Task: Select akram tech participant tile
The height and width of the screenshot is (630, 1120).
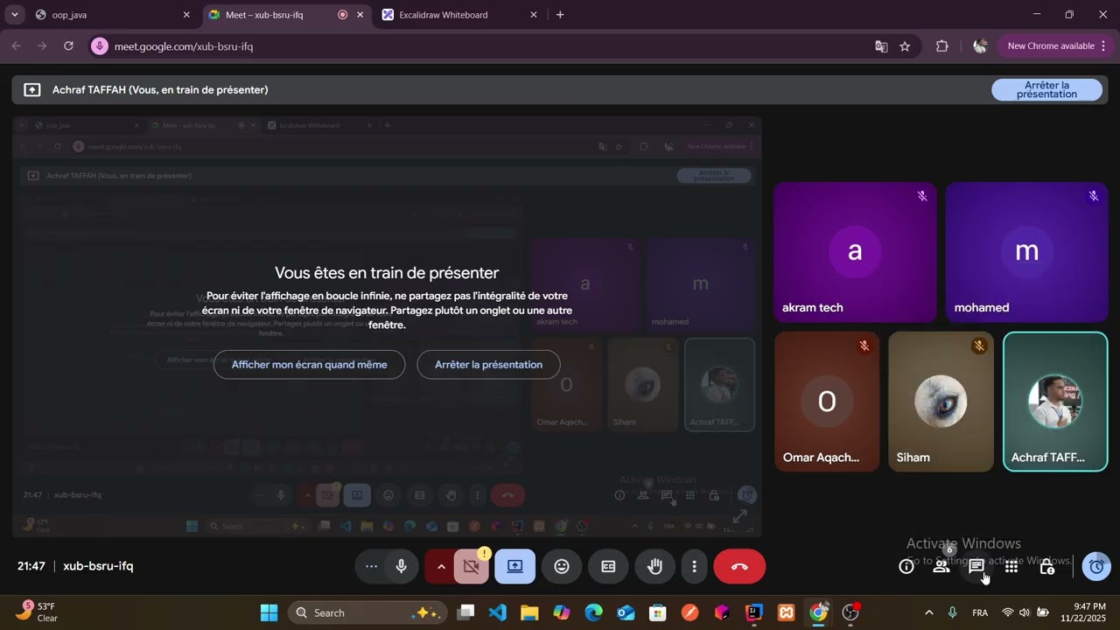Action: pyautogui.click(x=855, y=252)
